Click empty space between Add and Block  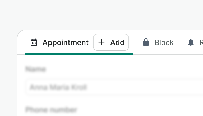(x=135, y=42)
